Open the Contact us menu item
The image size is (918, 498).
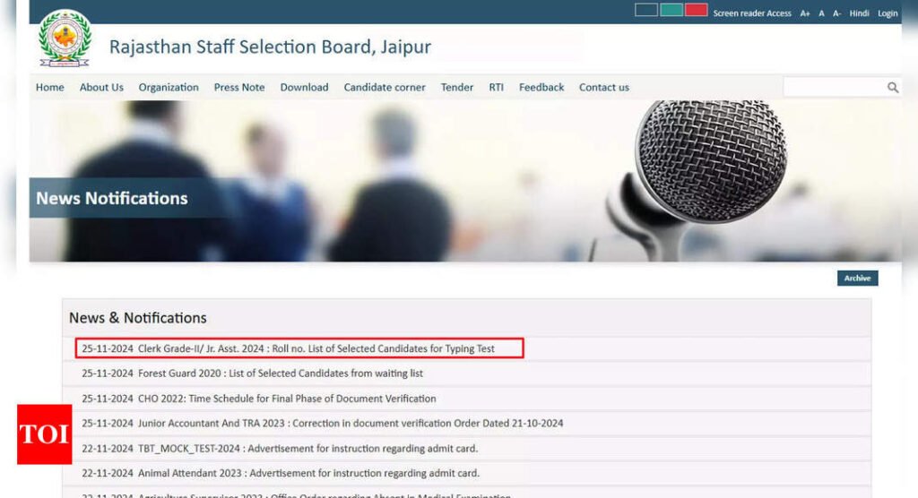[x=603, y=87]
